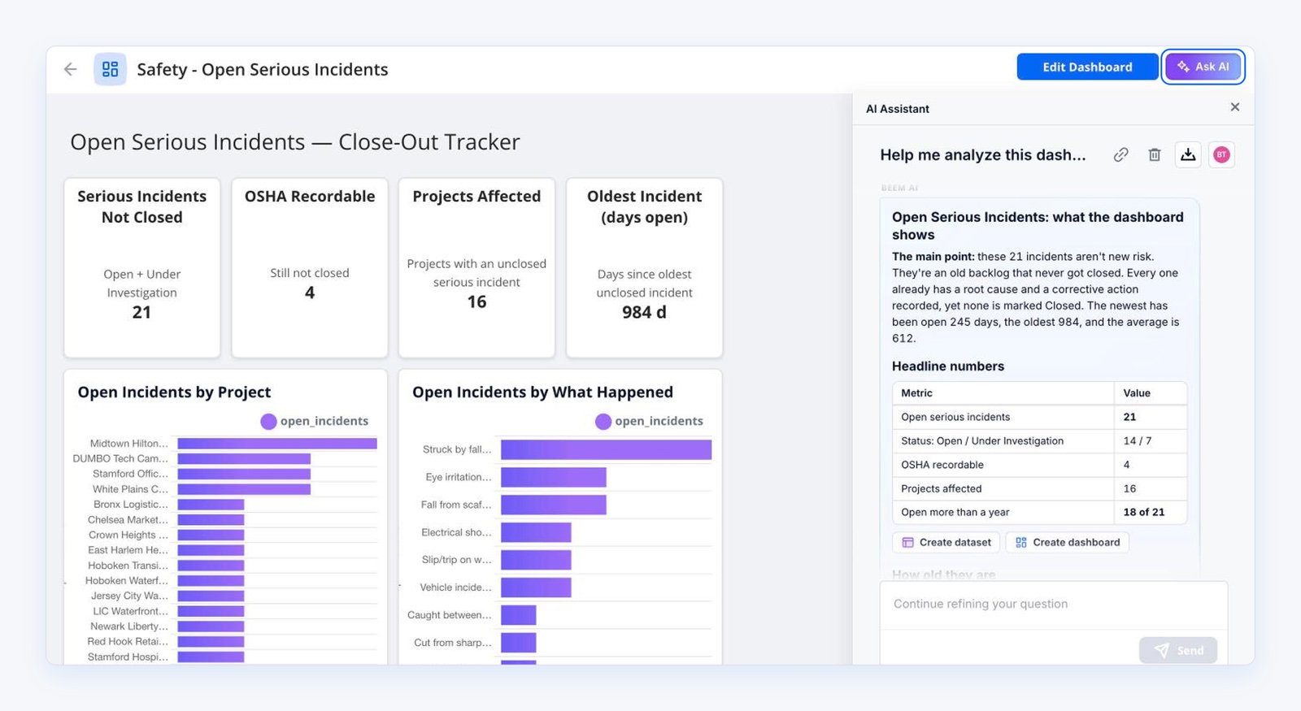The width and height of the screenshot is (1301, 711).
Task: Click the 'Open serious incidents' table row
Action: (x=1039, y=417)
